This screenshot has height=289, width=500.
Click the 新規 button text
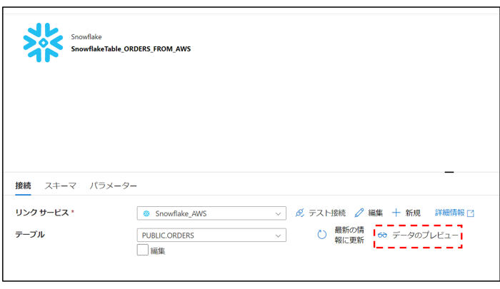413,213
